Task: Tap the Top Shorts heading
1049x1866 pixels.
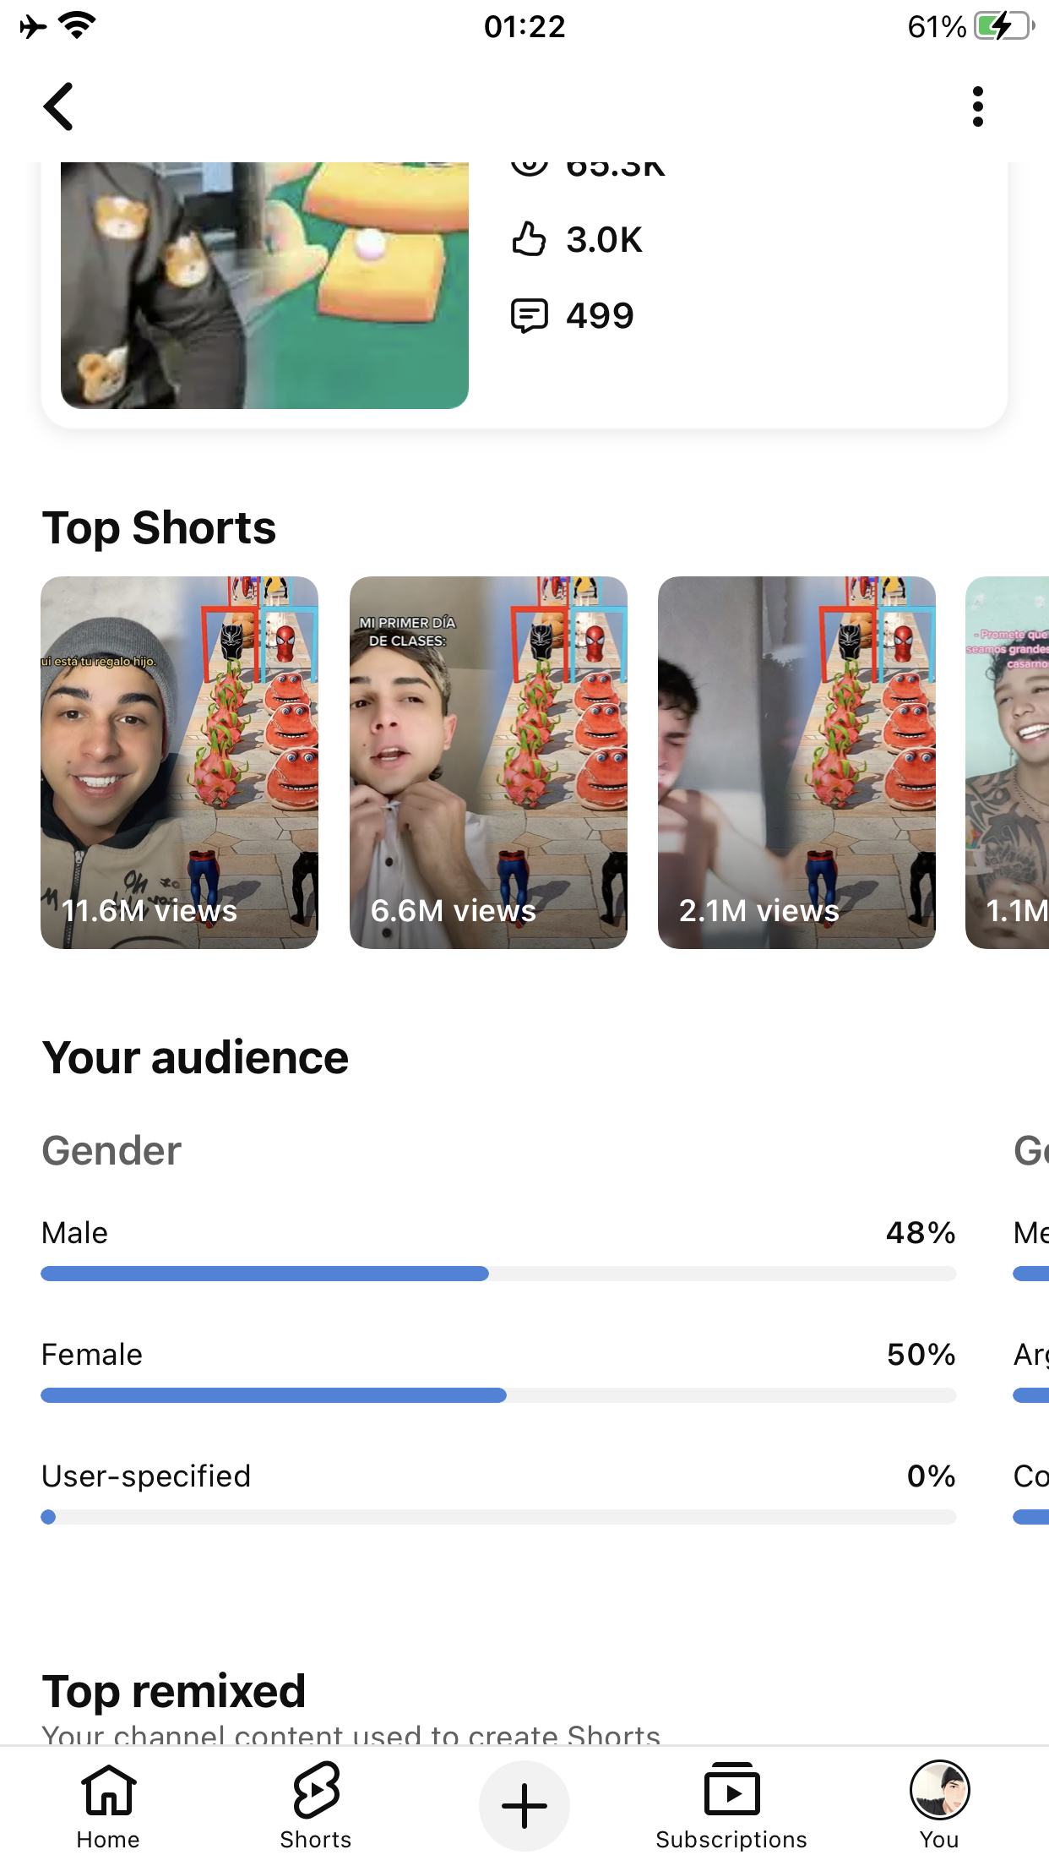Action: pyautogui.click(x=159, y=528)
